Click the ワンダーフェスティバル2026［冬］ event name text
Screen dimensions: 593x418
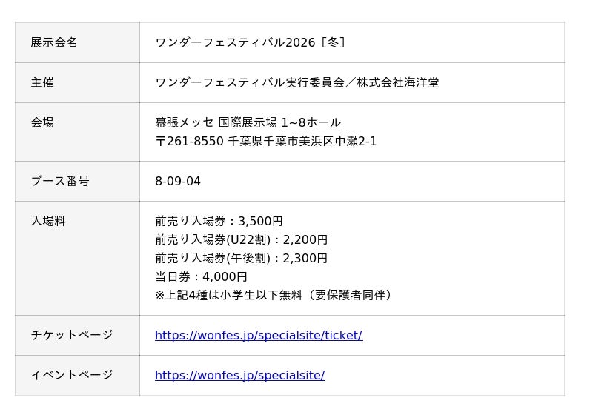click(251, 42)
